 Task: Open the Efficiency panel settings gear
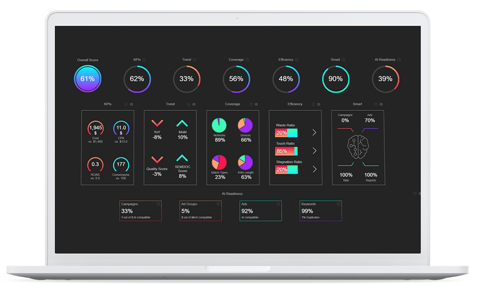coord(319,104)
